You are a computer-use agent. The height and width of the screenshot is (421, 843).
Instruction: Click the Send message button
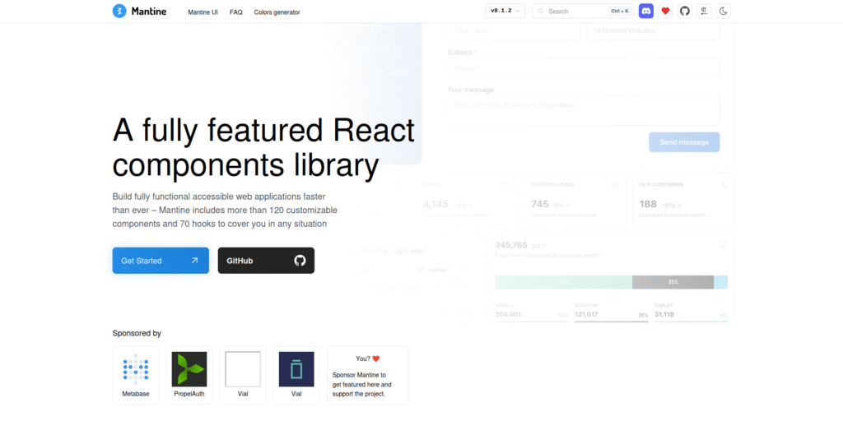tap(684, 142)
